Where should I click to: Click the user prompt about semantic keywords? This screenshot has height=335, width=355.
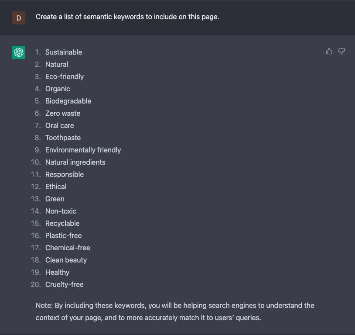pos(127,17)
